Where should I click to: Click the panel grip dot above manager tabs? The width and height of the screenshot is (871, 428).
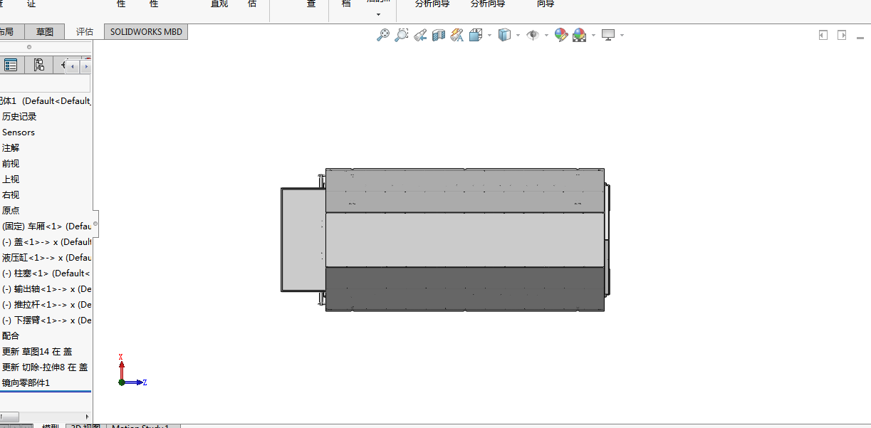pyautogui.click(x=29, y=47)
